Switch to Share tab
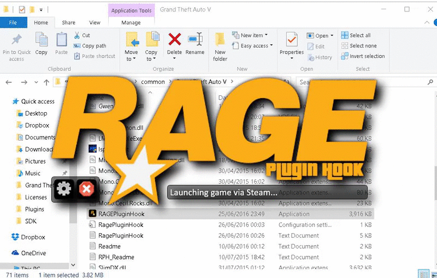 69,22
